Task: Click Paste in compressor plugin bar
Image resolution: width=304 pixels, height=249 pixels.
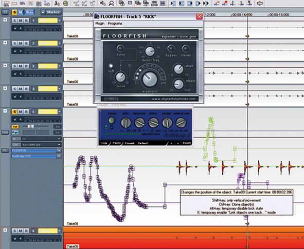Action: (x=117, y=143)
